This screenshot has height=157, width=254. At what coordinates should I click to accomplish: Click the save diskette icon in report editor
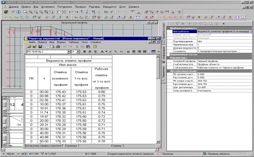coord(40,47)
